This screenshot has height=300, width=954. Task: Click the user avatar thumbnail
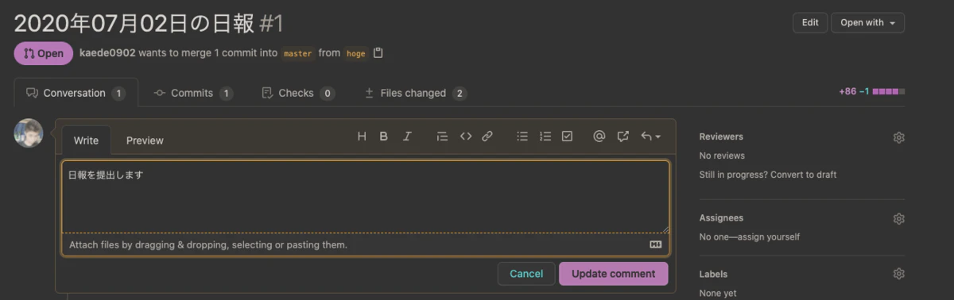(29, 133)
